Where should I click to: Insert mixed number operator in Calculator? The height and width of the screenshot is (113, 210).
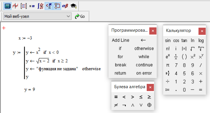click(168, 73)
